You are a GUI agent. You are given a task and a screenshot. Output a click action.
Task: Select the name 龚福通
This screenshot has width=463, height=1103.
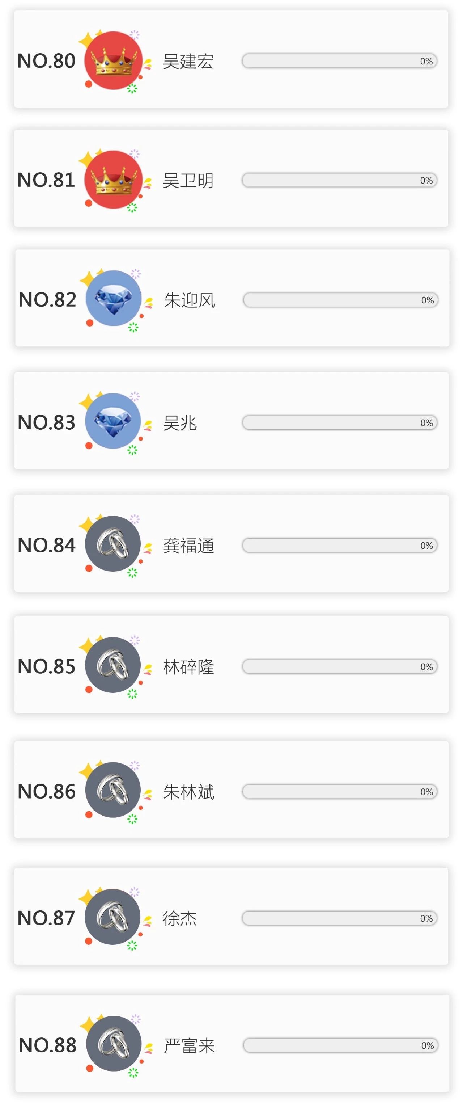click(x=188, y=546)
